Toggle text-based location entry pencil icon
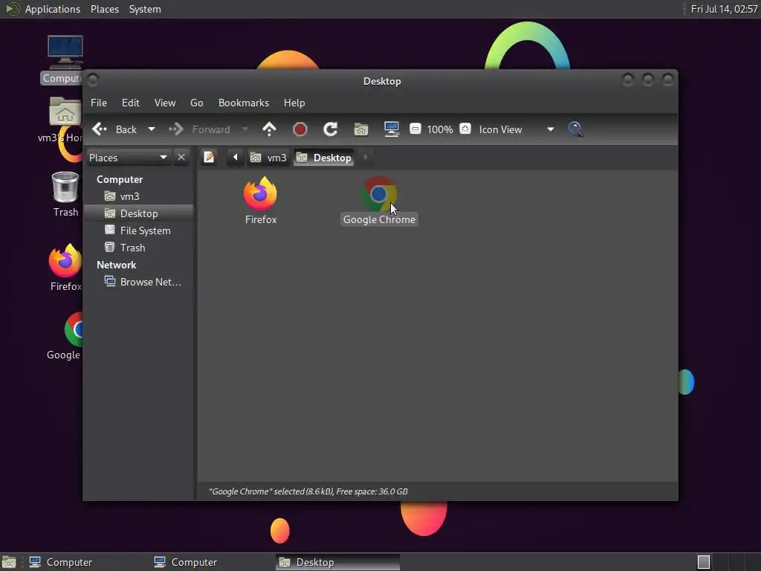 pyautogui.click(x=209, y=158)
